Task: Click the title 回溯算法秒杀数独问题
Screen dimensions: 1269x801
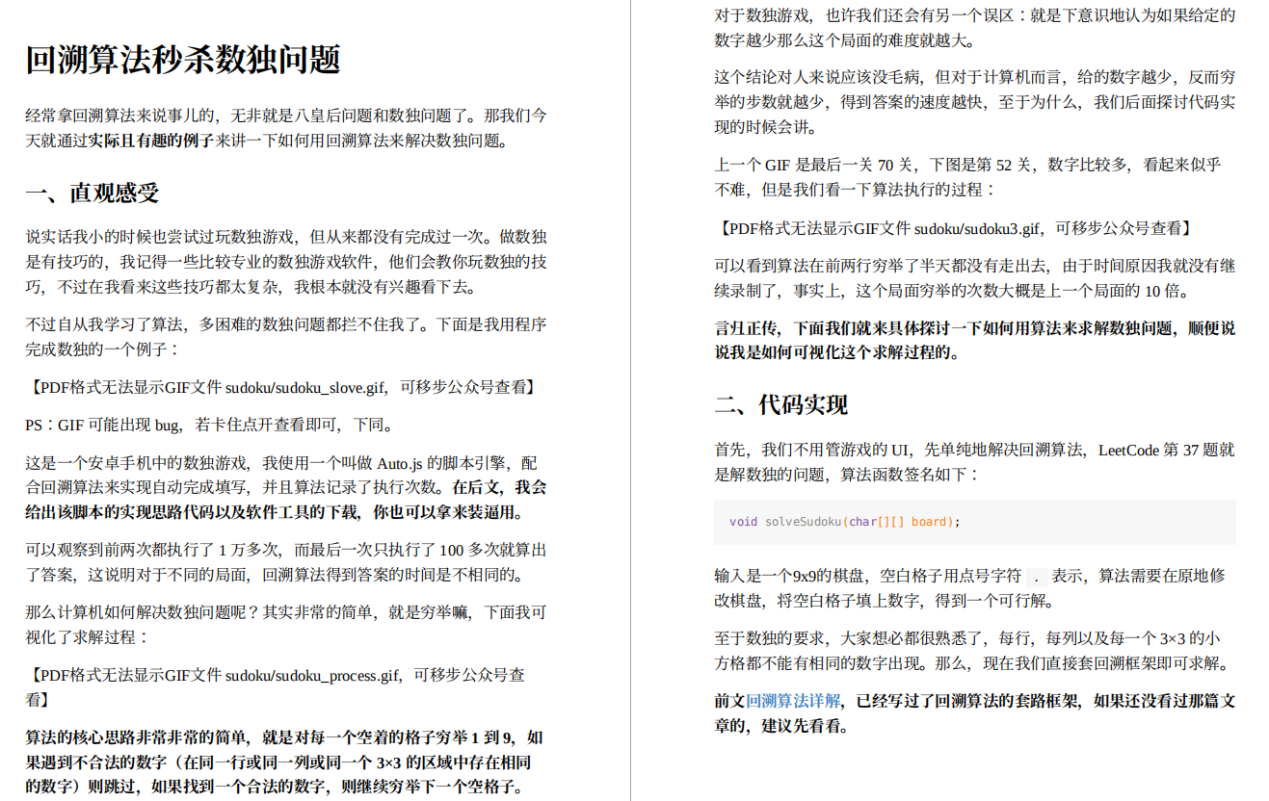Action: [183, 60]
